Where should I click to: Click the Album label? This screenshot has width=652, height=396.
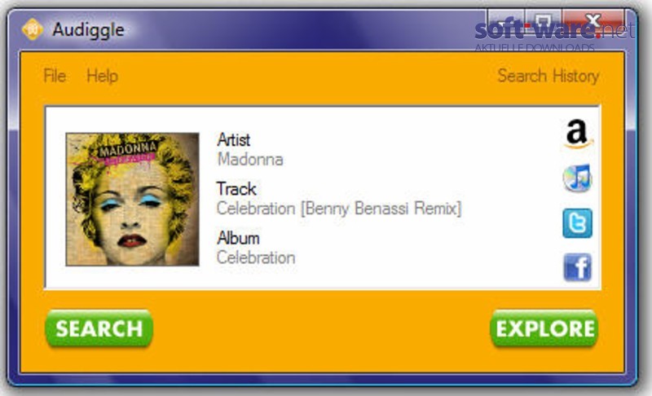(238, 238)
